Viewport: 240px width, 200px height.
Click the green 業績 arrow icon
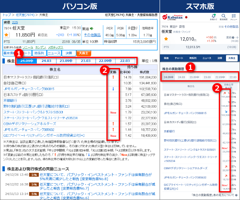pyautogui.click(x=92, y=28)
